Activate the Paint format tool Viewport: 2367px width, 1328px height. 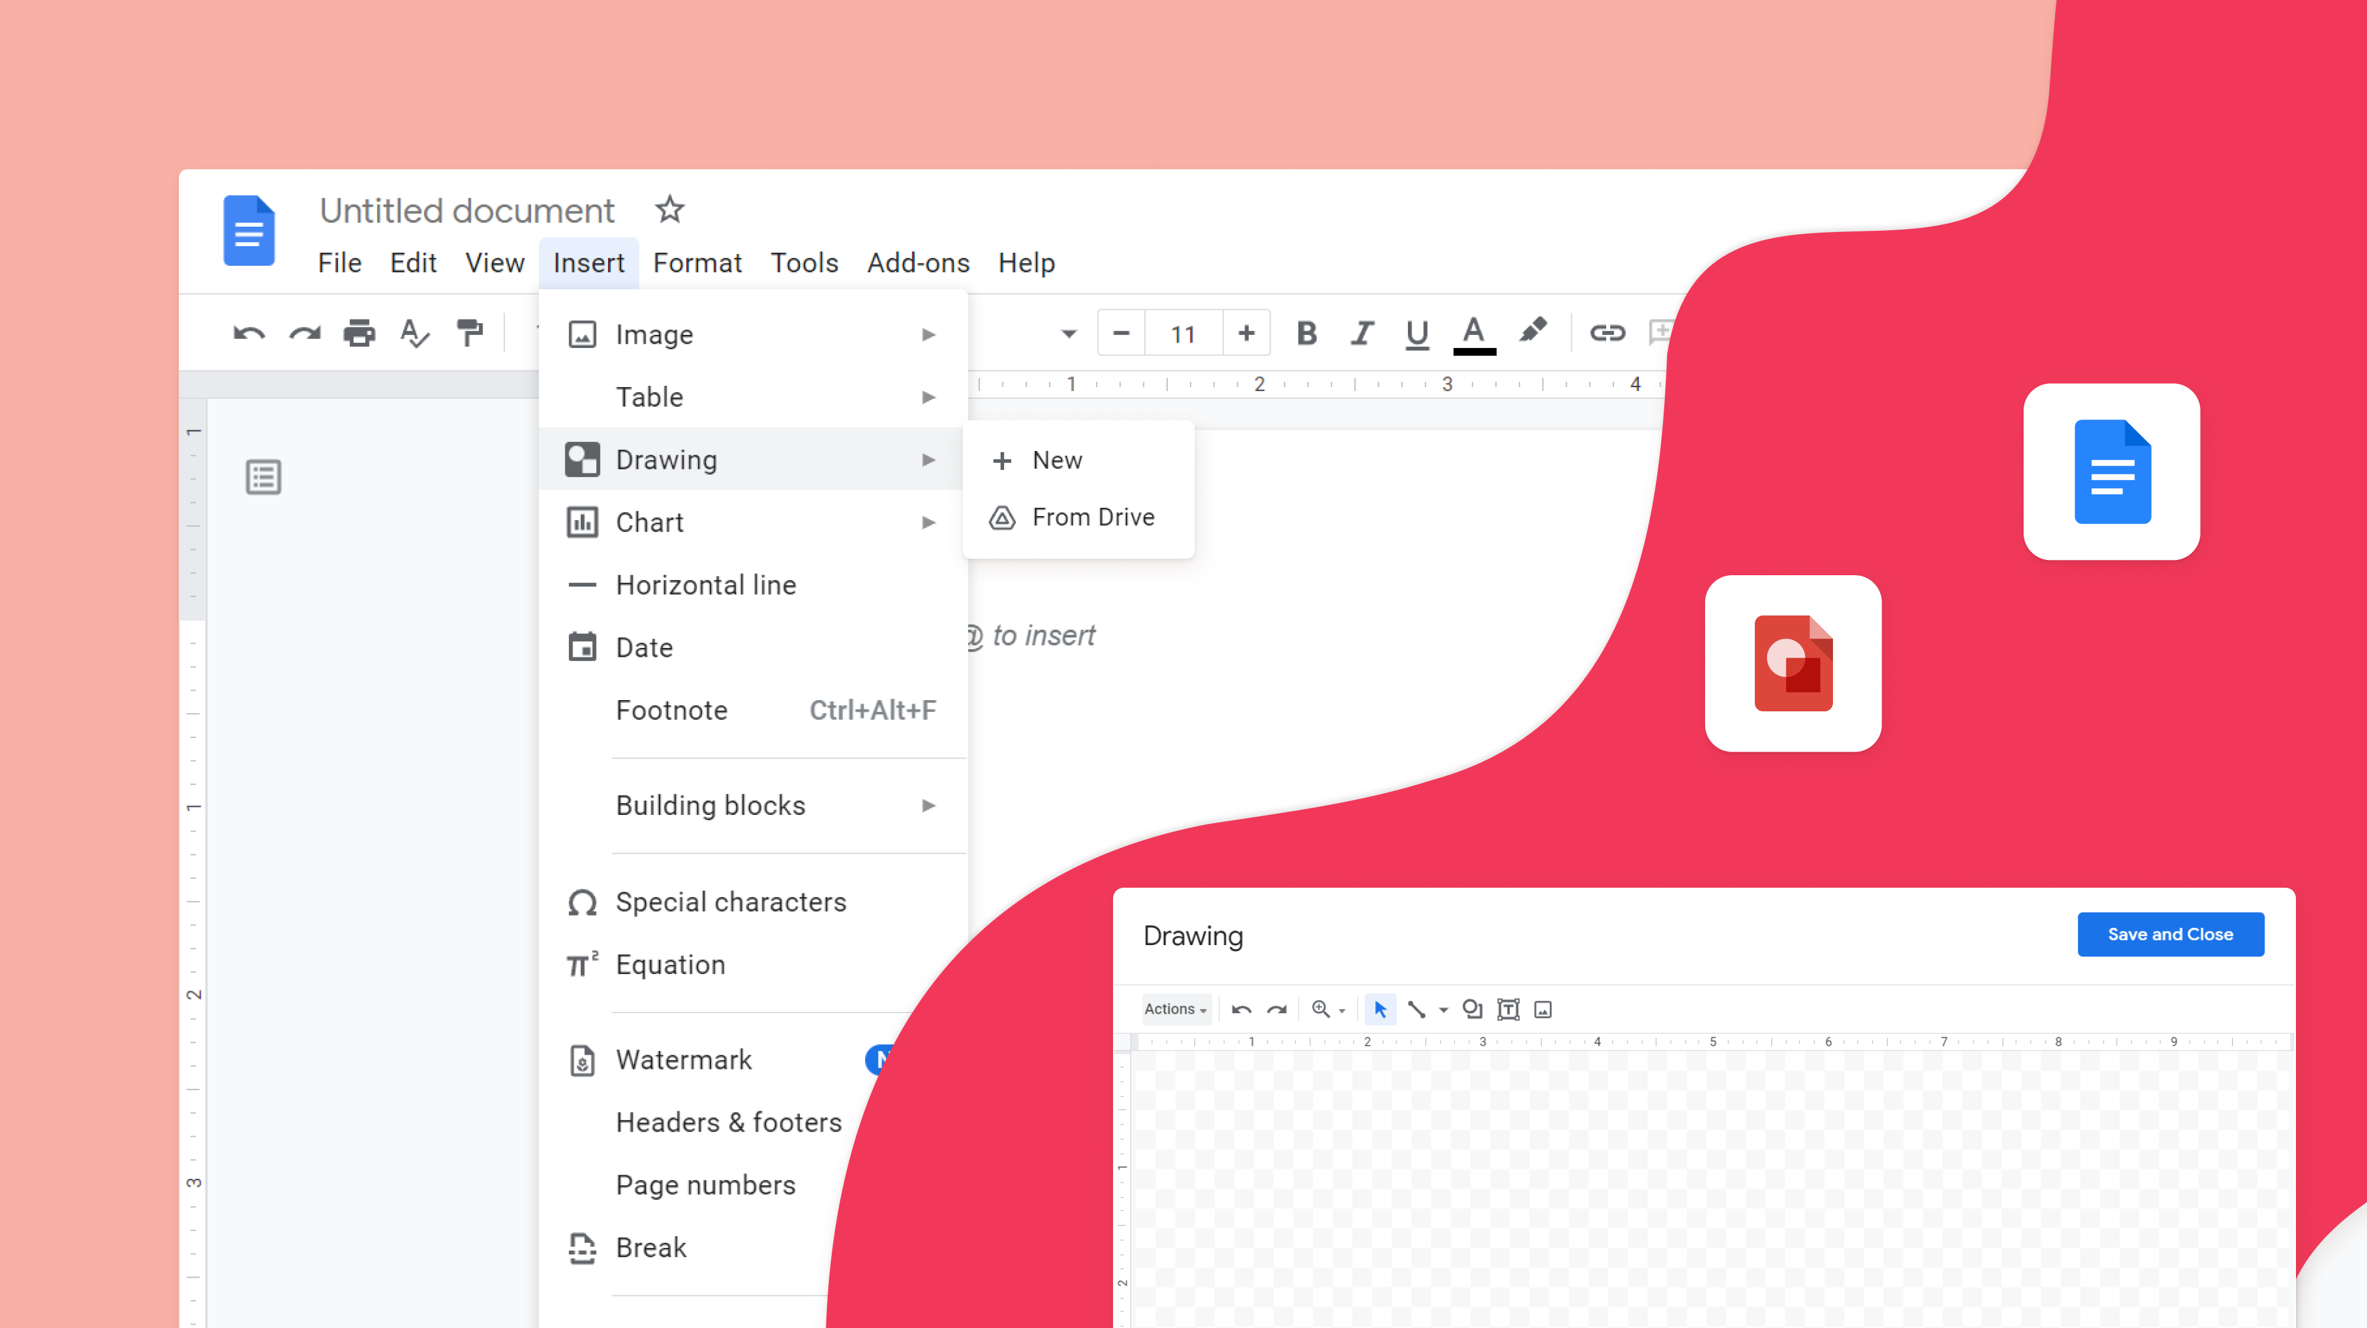tap(471, 333)
